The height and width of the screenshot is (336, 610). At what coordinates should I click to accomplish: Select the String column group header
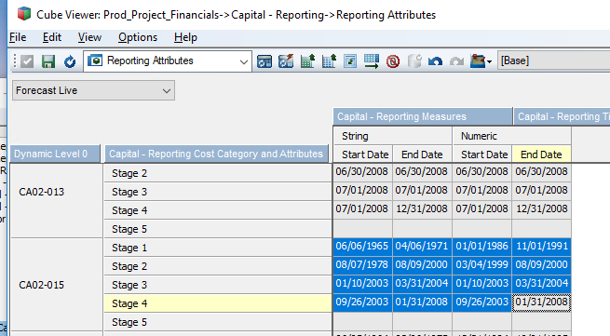[392, 136]
